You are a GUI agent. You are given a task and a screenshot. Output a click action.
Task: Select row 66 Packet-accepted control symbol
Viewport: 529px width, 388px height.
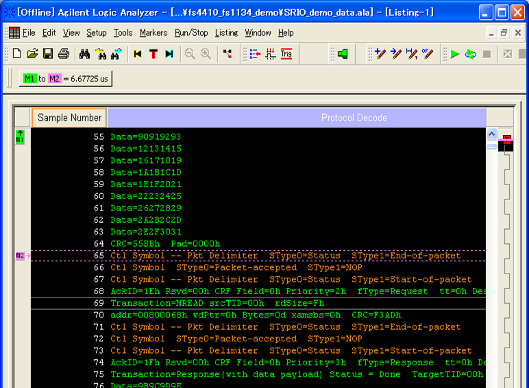258,267
